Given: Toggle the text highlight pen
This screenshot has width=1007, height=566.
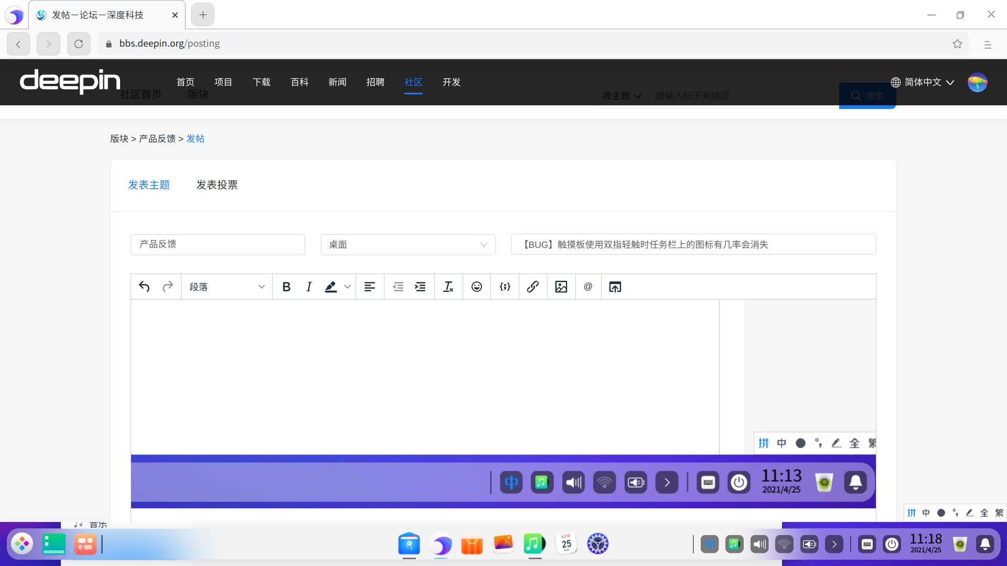Looking at the screenshot, I should coord(330,287).
